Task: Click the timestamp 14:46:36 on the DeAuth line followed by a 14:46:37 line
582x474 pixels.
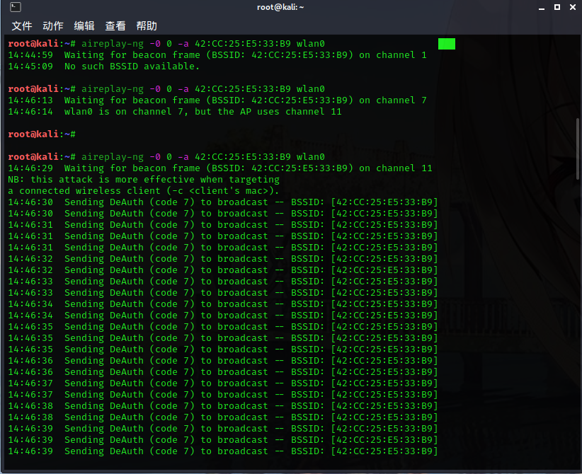Action: pyautogui.click(x=30, y=372)
